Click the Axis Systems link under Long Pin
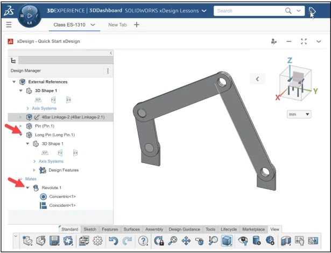This screenshot has width=331, height=253. pos(51,161)
